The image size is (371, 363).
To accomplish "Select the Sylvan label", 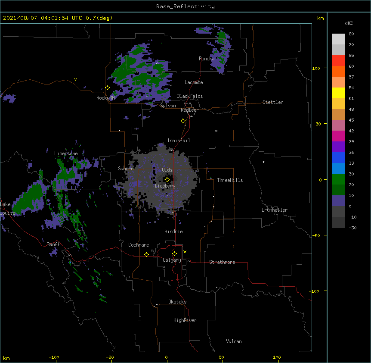I will coord(168,106).
